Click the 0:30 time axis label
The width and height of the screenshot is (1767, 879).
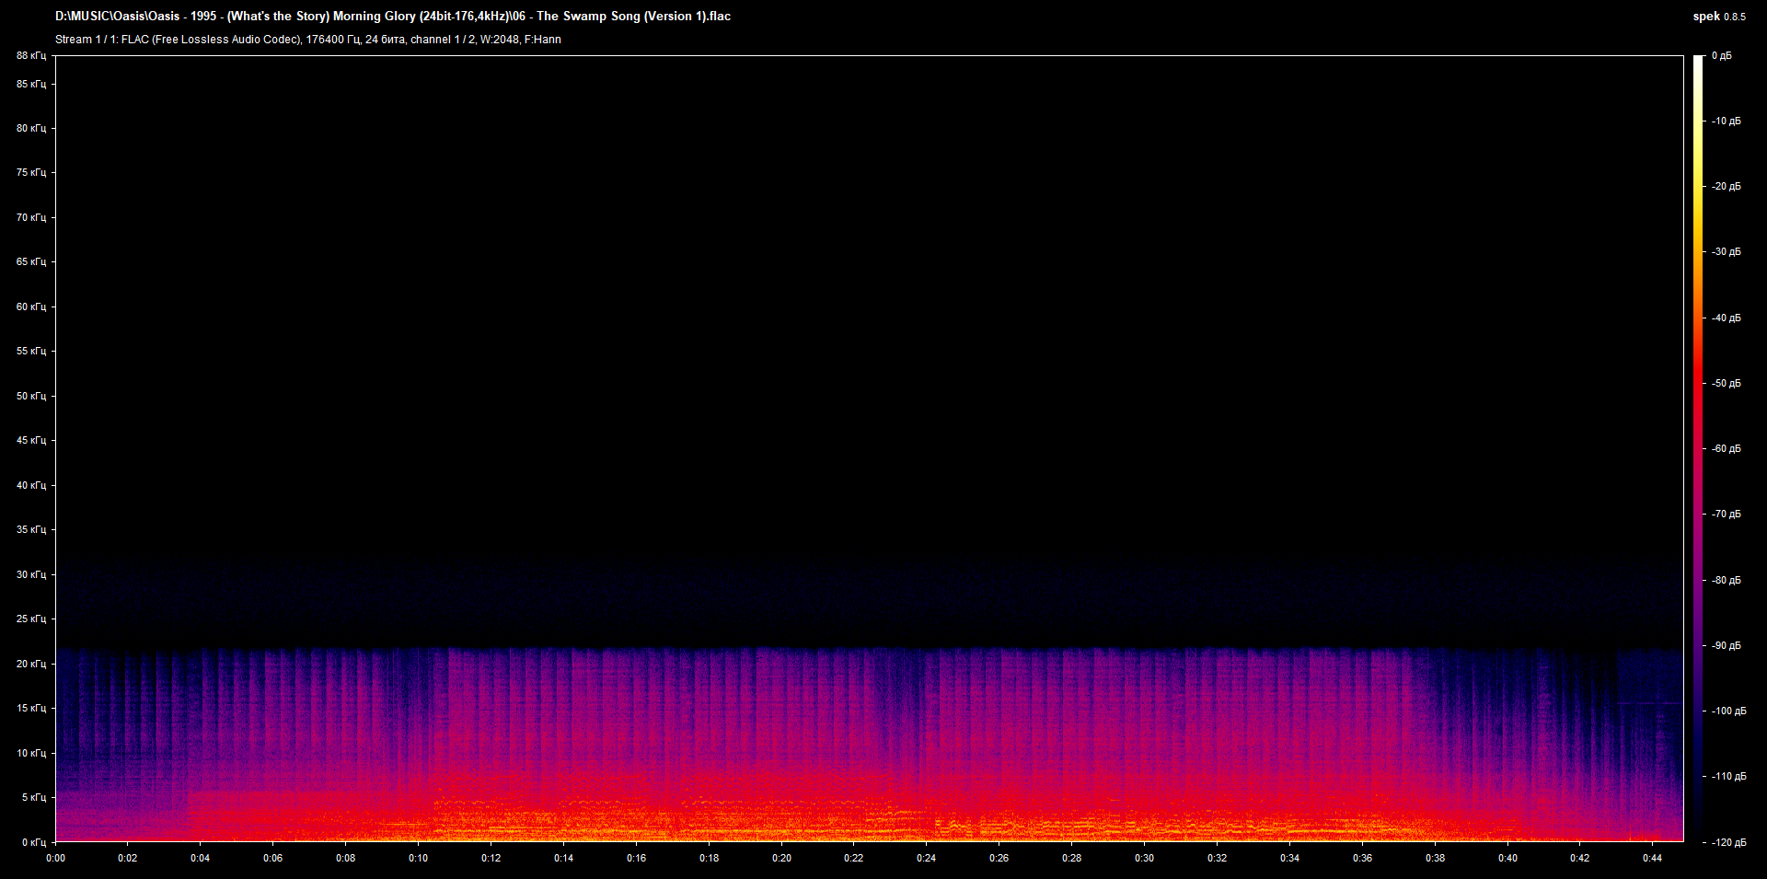click(x=1145, y=859)
